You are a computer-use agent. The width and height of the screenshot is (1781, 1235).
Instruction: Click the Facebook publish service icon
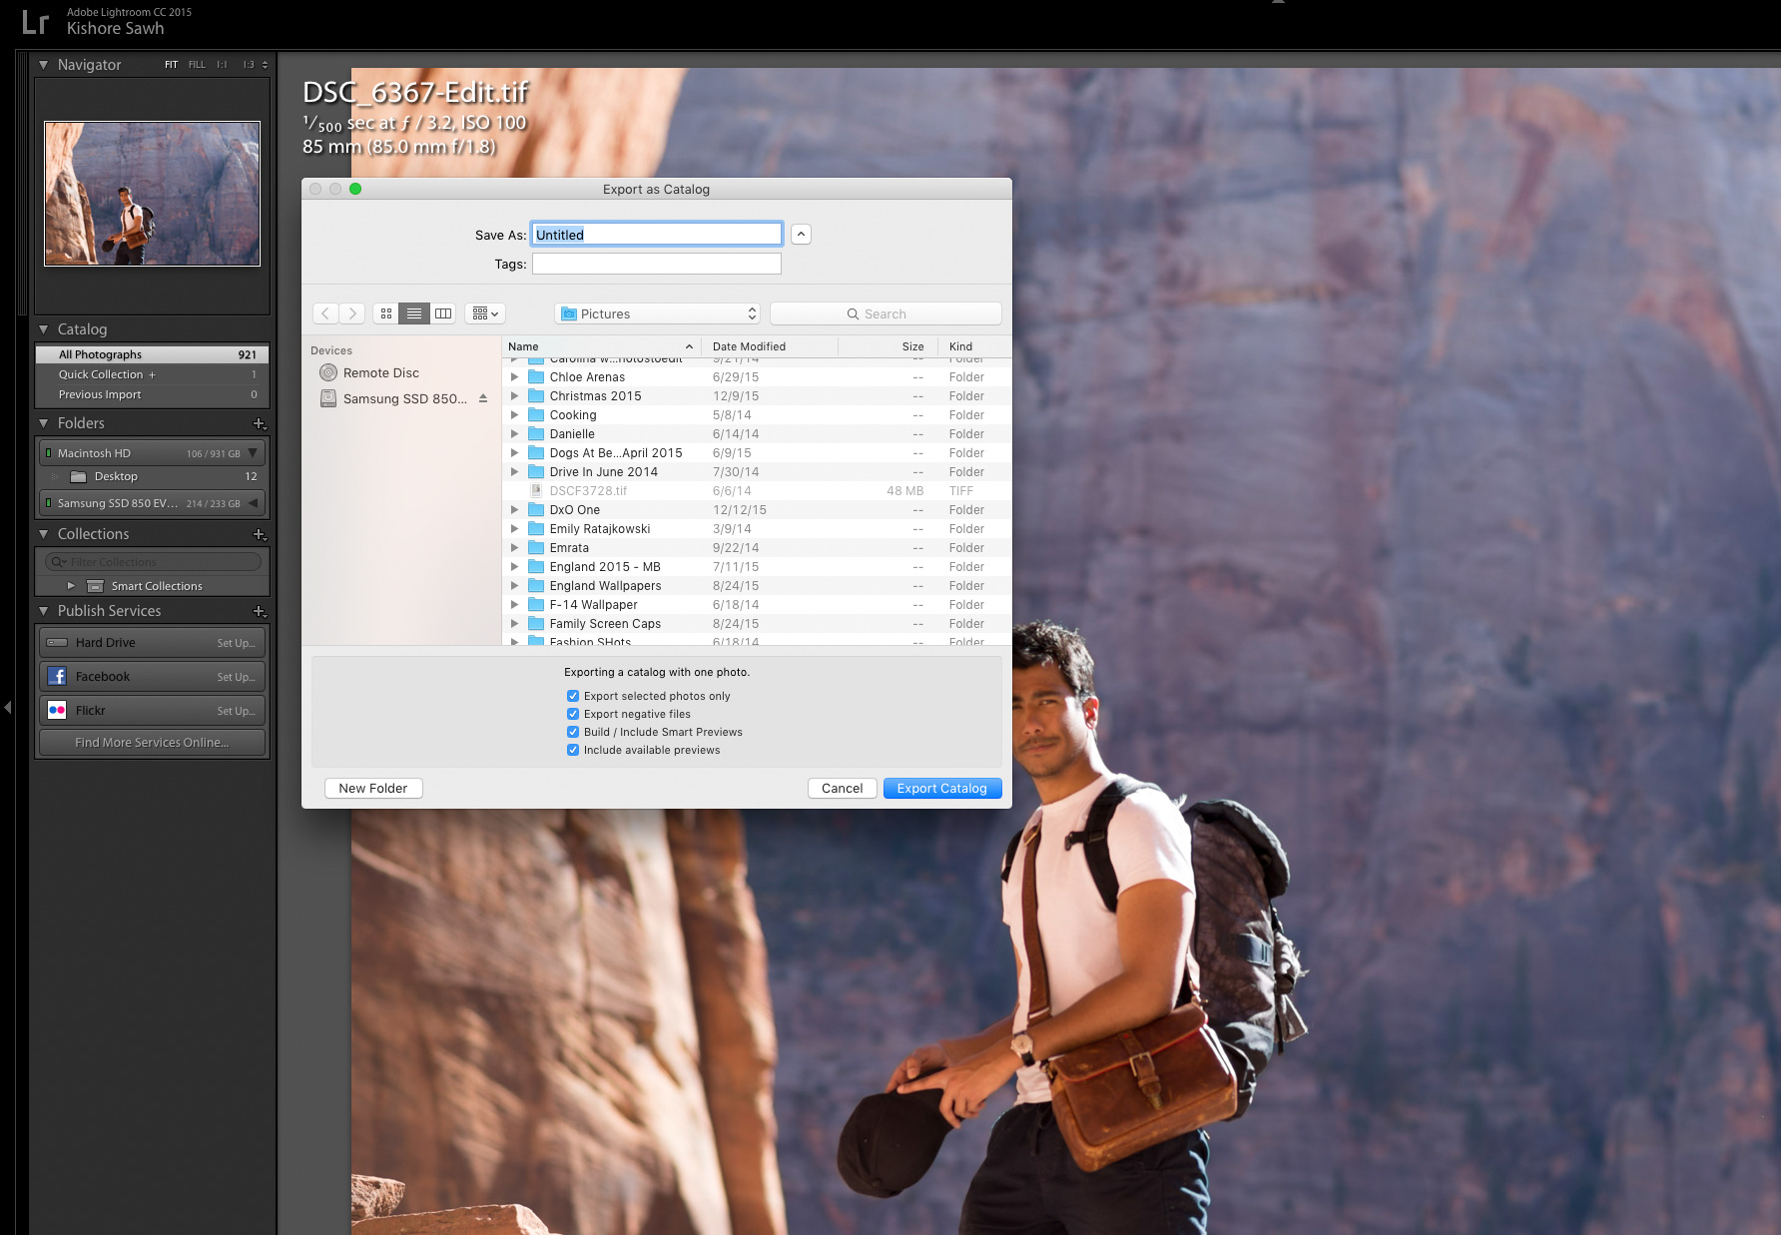[x=59, y=676]
